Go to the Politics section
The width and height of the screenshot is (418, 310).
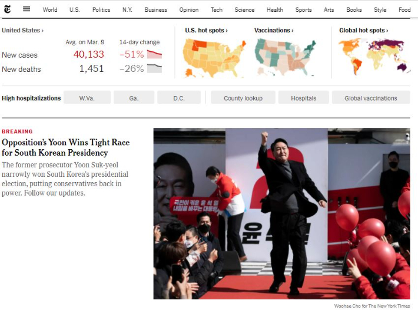coord(101,9)
